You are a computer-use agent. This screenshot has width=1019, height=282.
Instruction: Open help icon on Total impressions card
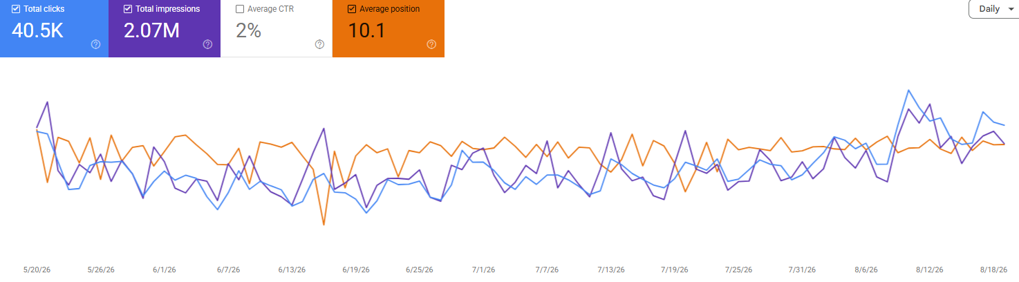[x=207, y=44]
